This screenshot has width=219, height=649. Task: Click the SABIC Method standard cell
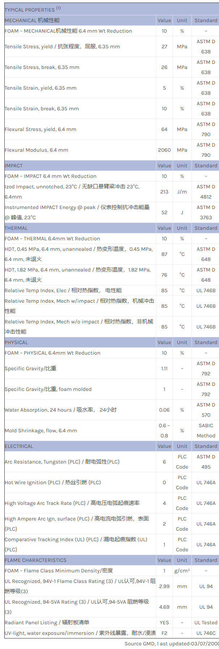pos(206,430)
